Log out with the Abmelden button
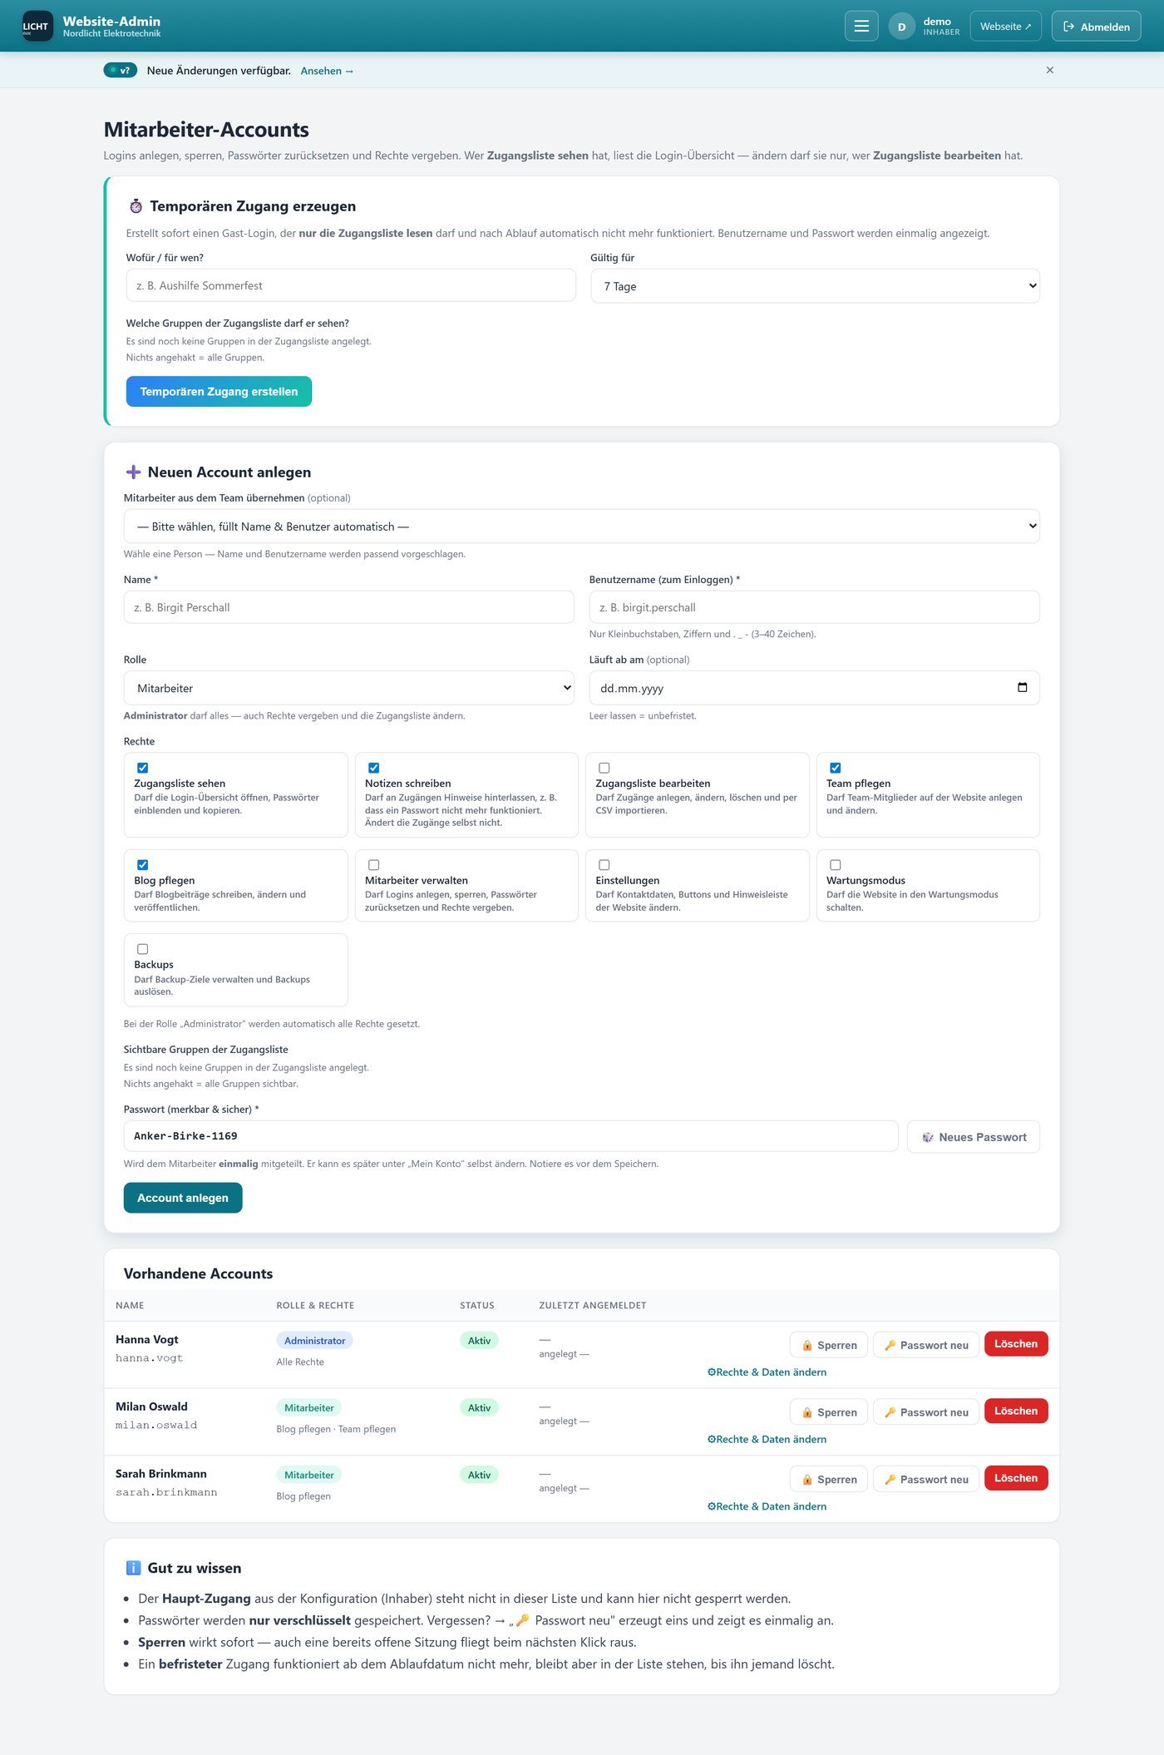Screen dimensions: 1164x1755 click(1096, 27)
